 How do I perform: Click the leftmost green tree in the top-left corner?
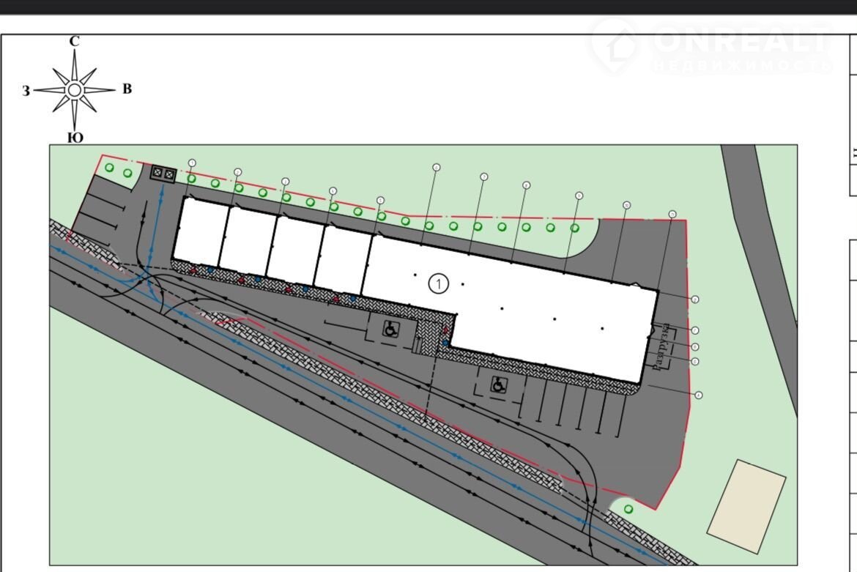click(109, 168)
